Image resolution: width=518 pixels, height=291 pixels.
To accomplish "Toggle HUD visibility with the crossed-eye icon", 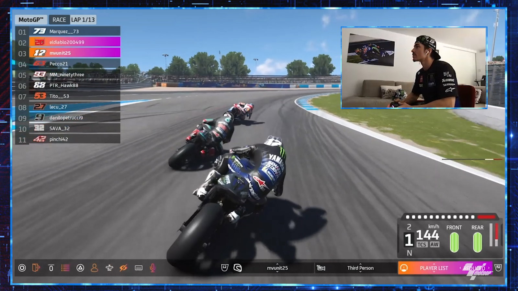I will 124,268.
